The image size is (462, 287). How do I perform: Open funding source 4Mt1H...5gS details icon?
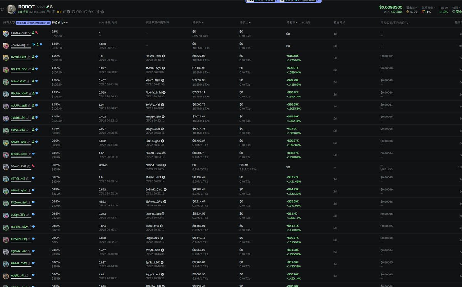point(163,68)
